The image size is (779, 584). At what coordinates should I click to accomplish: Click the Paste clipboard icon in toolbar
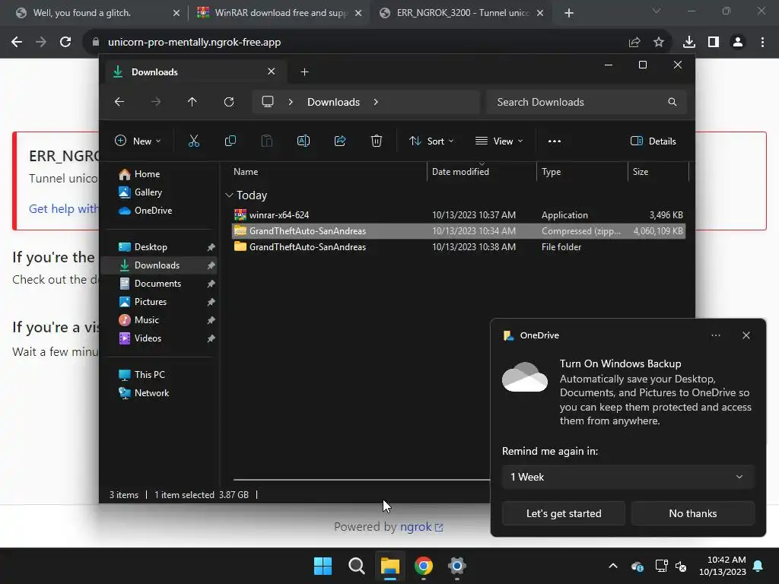pyautogui.click(x=267, y=141)
